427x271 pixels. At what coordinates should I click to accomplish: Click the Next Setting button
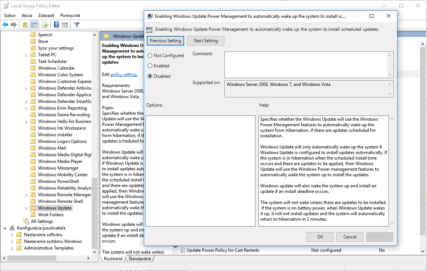pos(206,41)
